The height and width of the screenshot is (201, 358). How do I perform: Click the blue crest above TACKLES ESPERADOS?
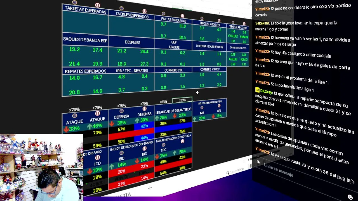tap(121, 8)
